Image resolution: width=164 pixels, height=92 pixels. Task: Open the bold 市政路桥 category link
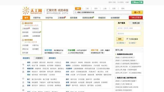click(69, 69)
